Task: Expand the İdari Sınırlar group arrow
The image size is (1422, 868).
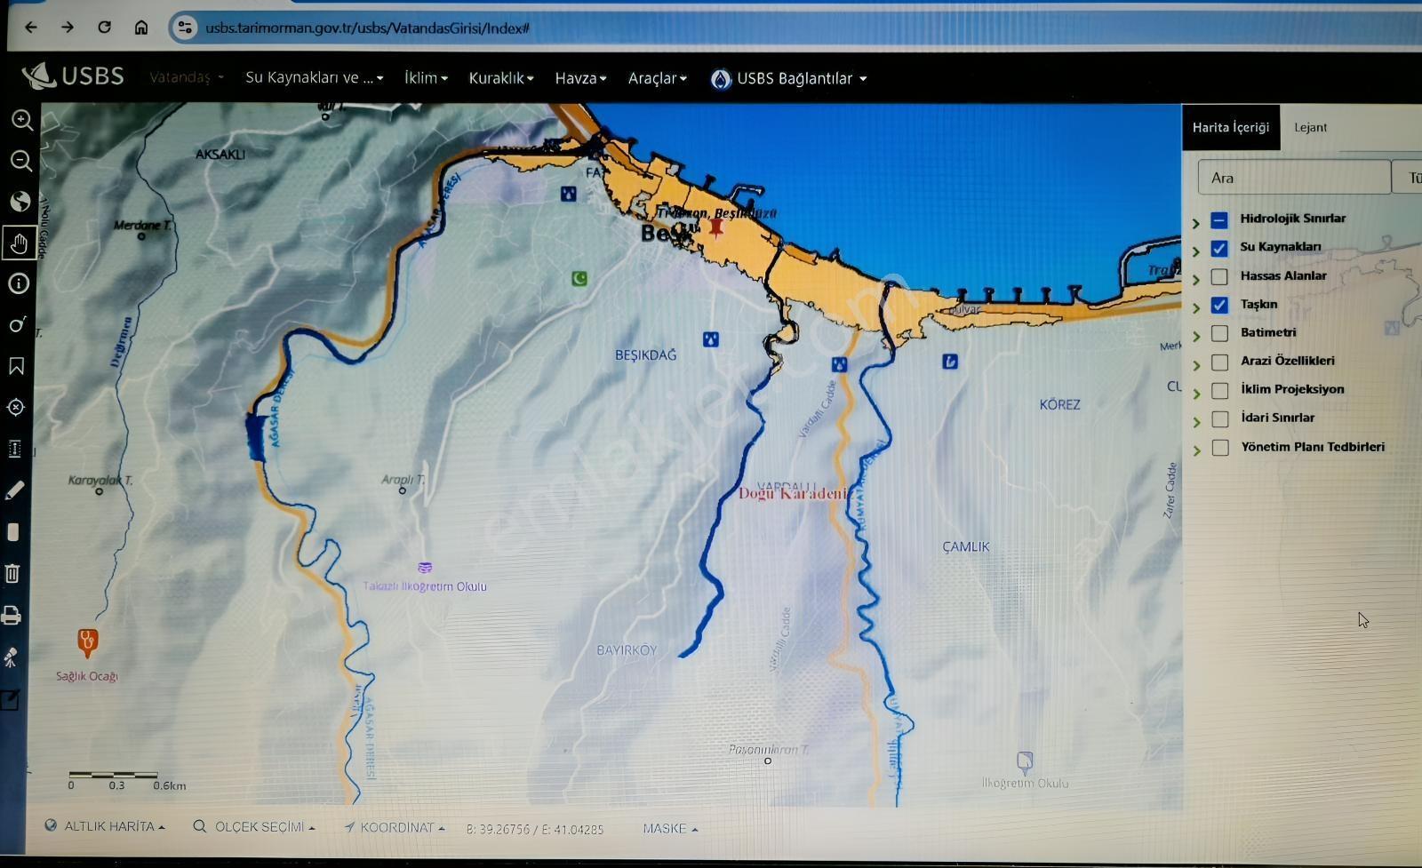Action: pyautogui.click(x=1196, y=421)
